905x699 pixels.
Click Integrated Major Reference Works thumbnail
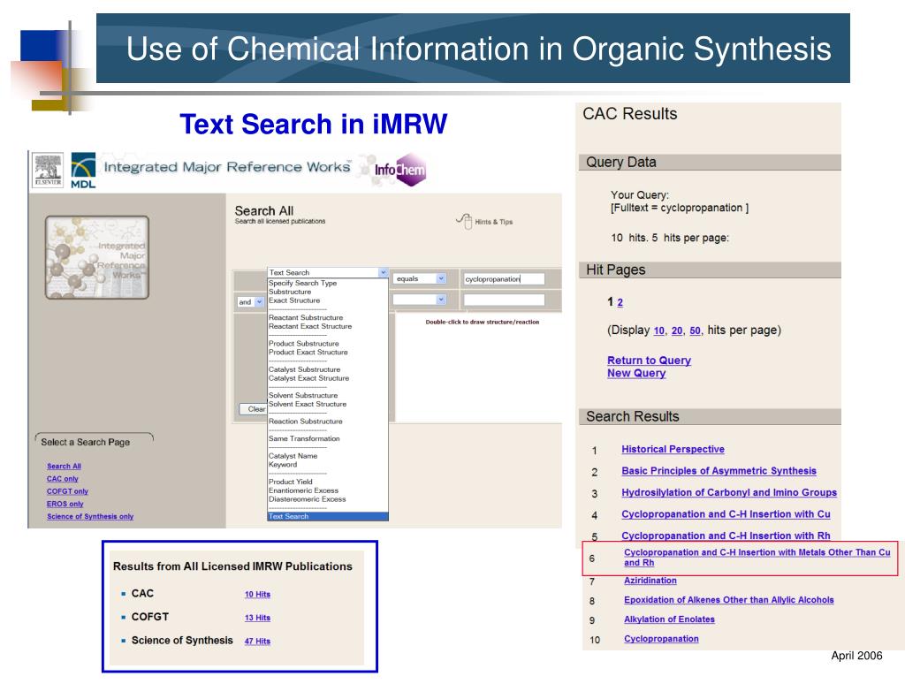(x=97, y=257)
